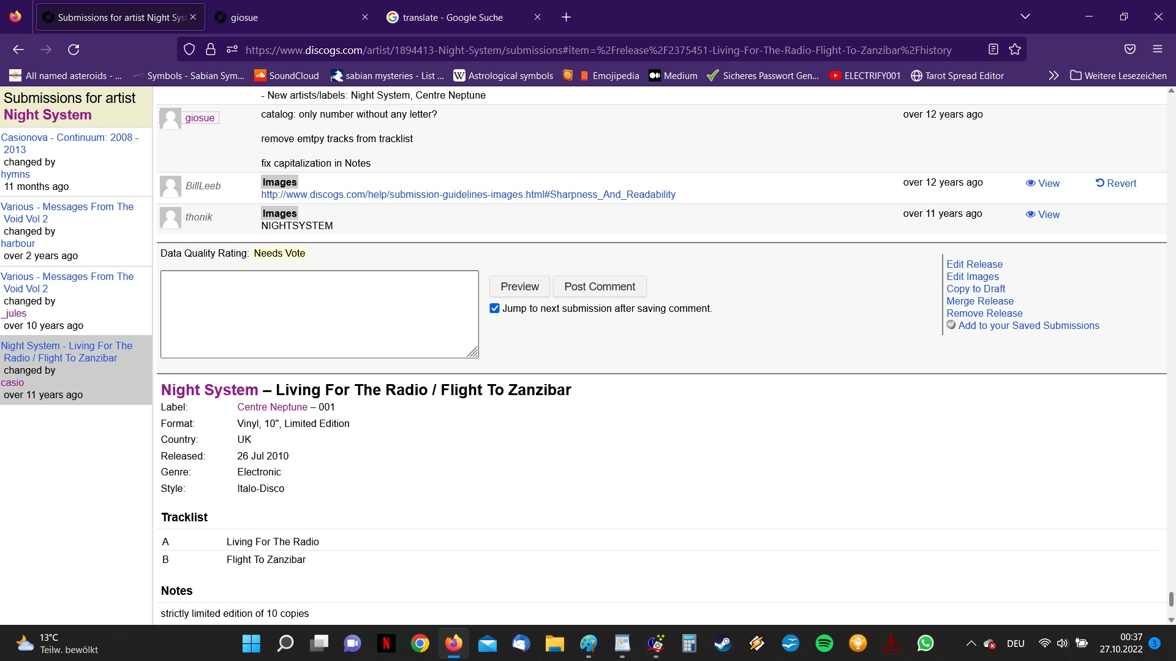
Task: Click inside the comment text area
Action: (x=319, y=314)
